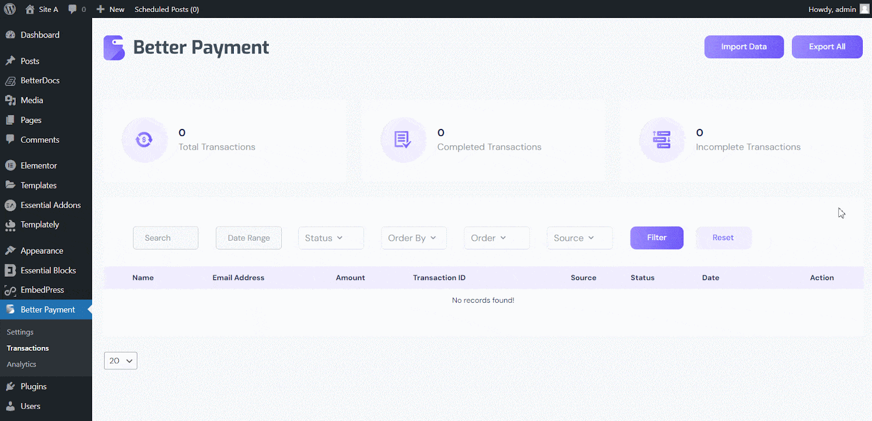The image size is (872, 421).
Task: Click the Elementor sidebar icon
Action: (x=10, y=166)
